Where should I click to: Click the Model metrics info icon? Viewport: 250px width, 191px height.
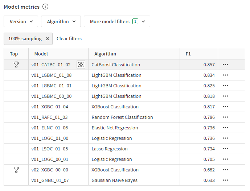45,7
